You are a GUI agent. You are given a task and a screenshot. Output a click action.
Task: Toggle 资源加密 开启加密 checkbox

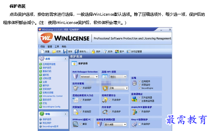pos(81,112)
